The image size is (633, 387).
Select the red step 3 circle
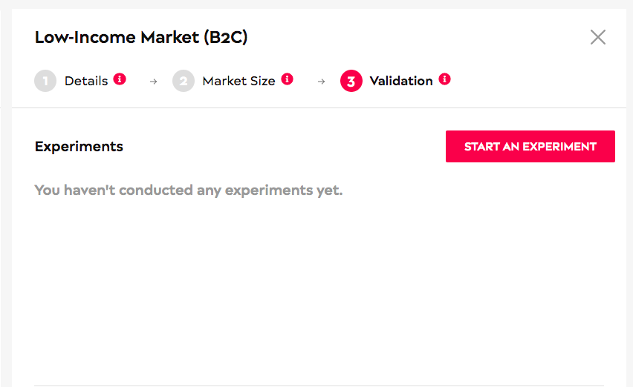(351, 81)
